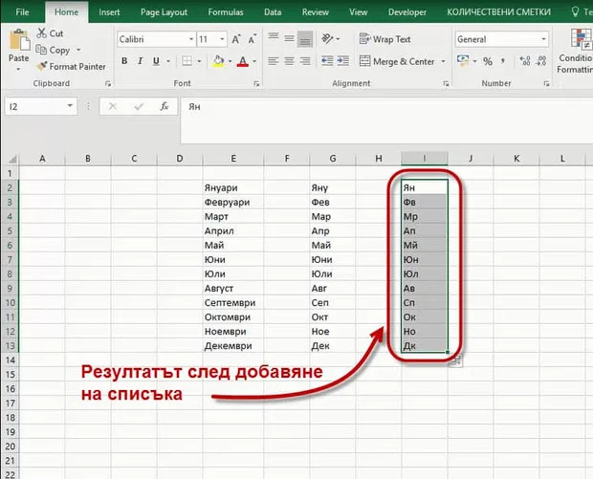593x479 pixels.
Task: Click the Insert Function fx button
Action: (165, 107)
